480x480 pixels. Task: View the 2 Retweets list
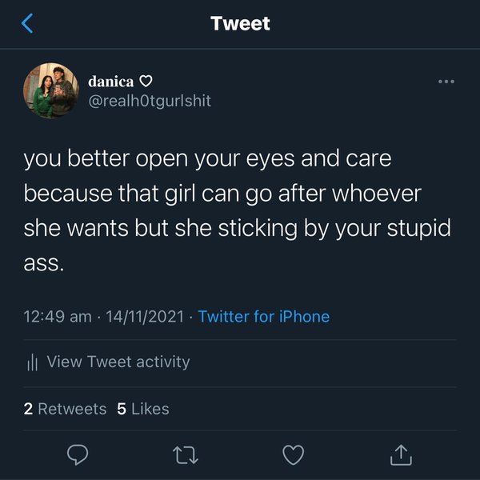point(65,409)
